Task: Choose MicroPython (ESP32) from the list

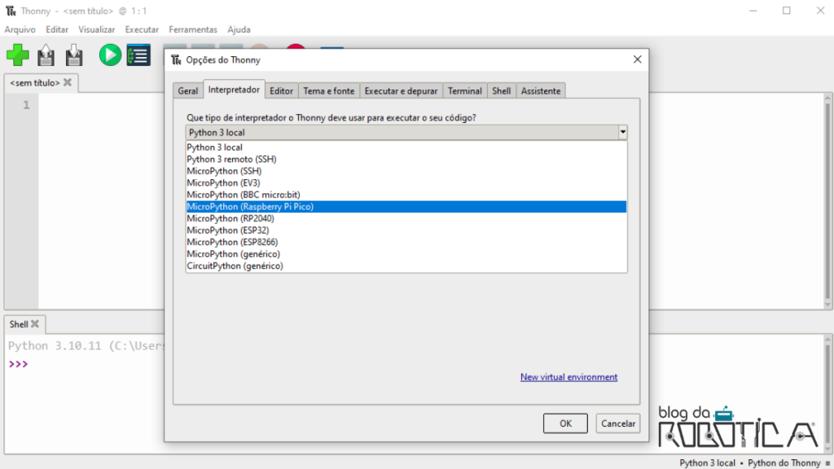Action: click(227, 230)
